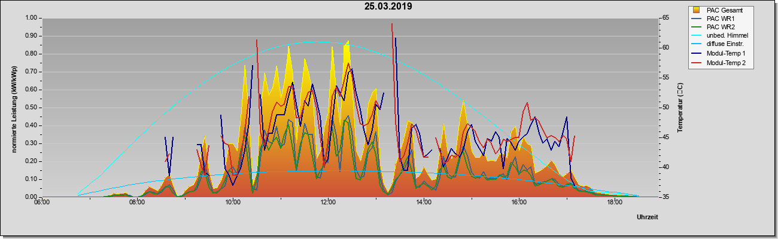Click the 1.00 left axis value
Image resolution: width=778 pixels, height=239 pixels.
[32, 18]
